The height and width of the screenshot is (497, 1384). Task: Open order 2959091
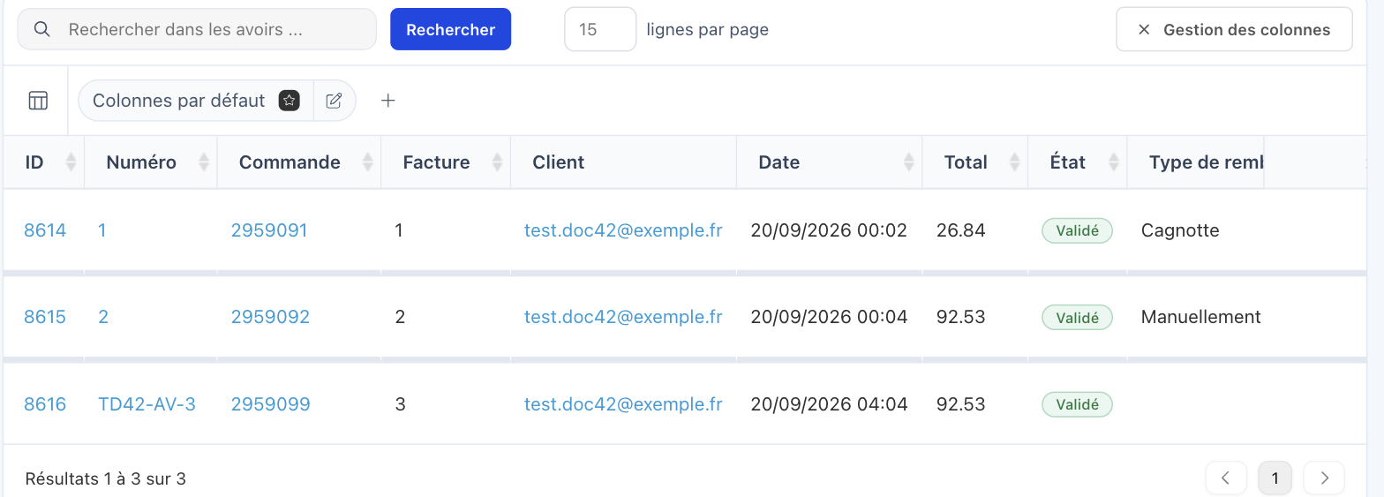point(269,230)
